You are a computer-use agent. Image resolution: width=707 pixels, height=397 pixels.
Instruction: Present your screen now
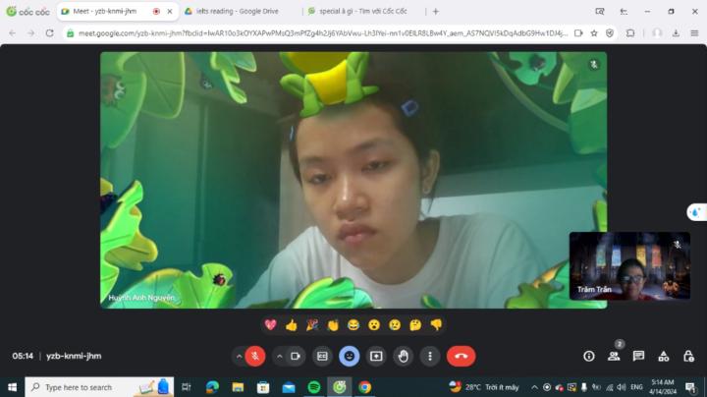point(376,357)
